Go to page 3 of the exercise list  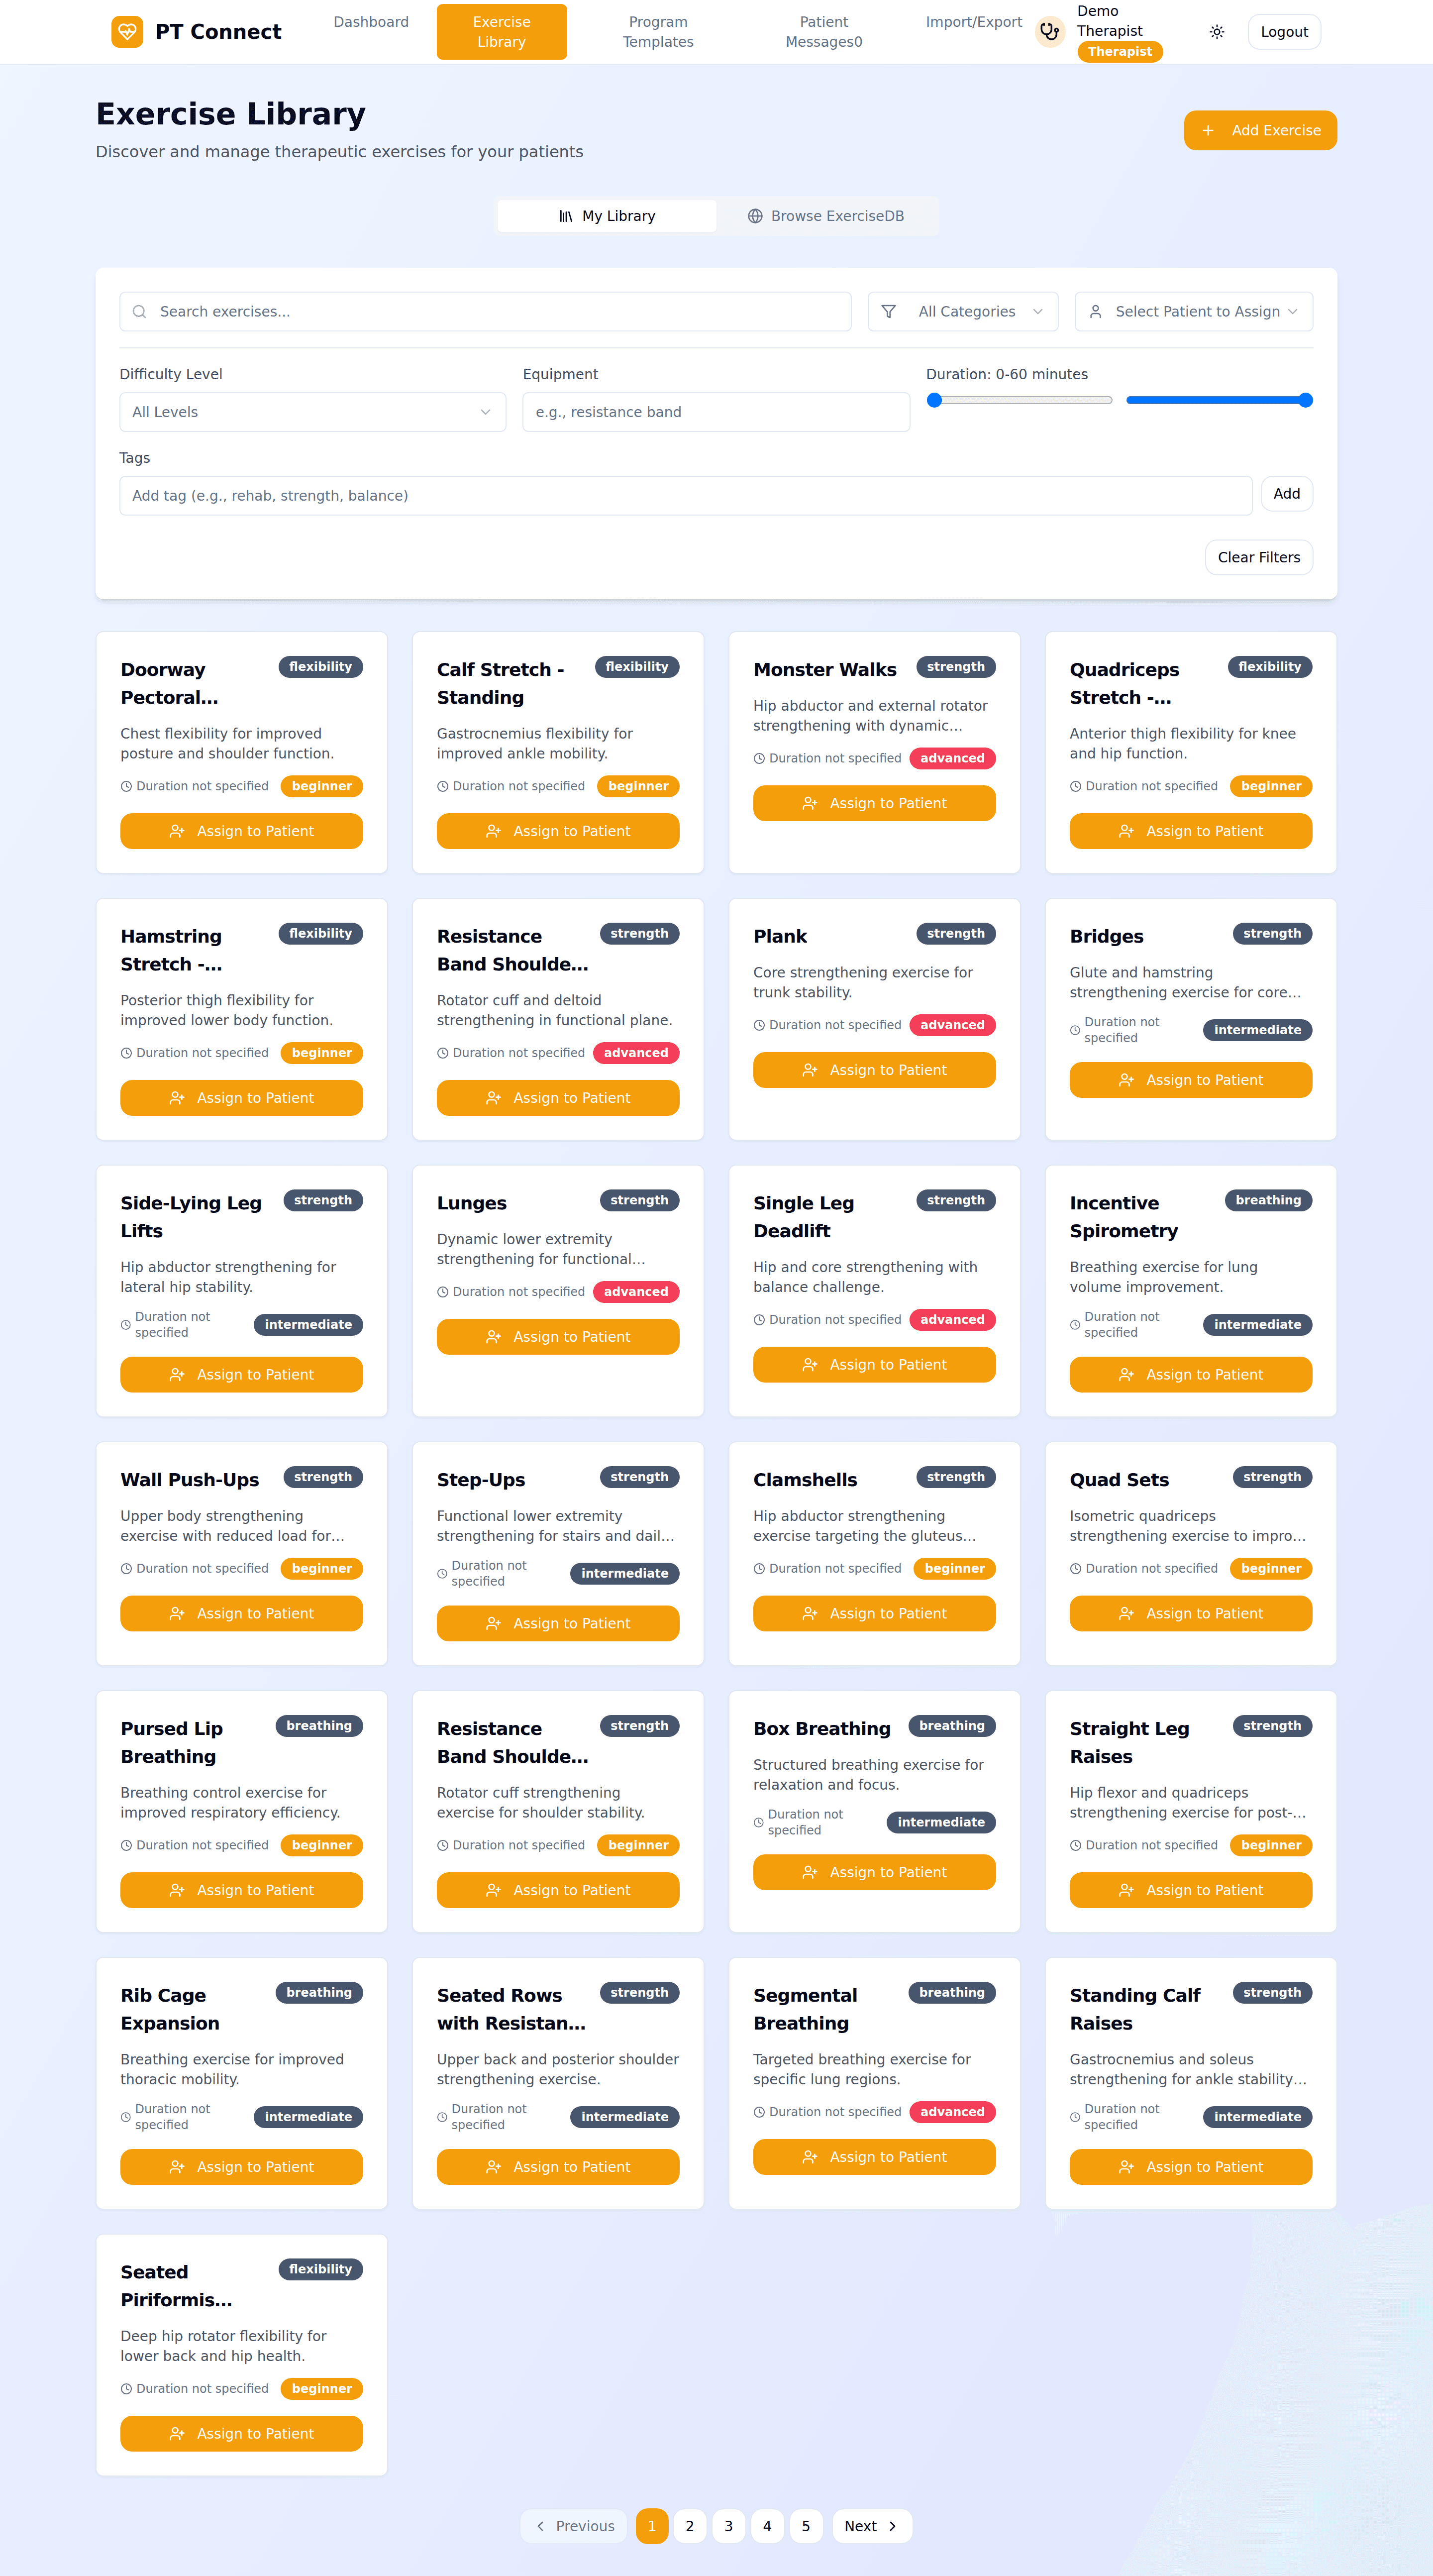pos(728,2526)
